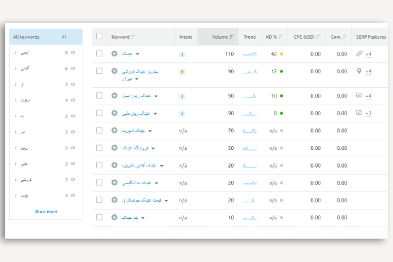Expand the فروشی keyword group

coord(16,179)
